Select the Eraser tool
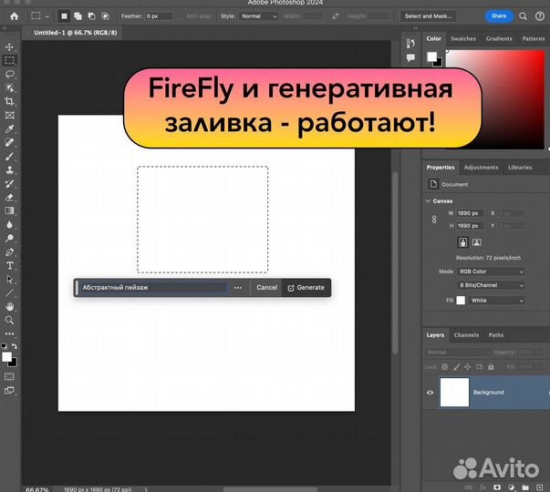The width and height of the screenshot is (550, 492). coord(9,198)
